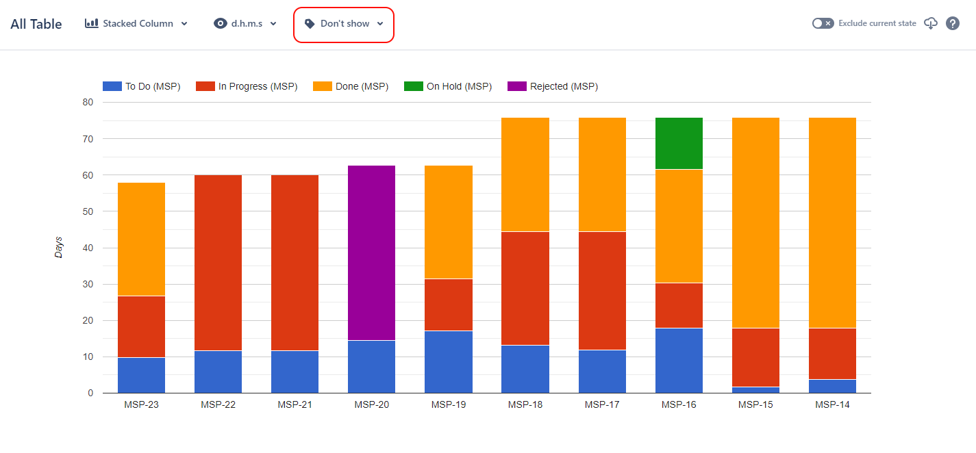Open the MSP-14 issue link
This screenshot has width=976, height=453.
pos(832,404)
